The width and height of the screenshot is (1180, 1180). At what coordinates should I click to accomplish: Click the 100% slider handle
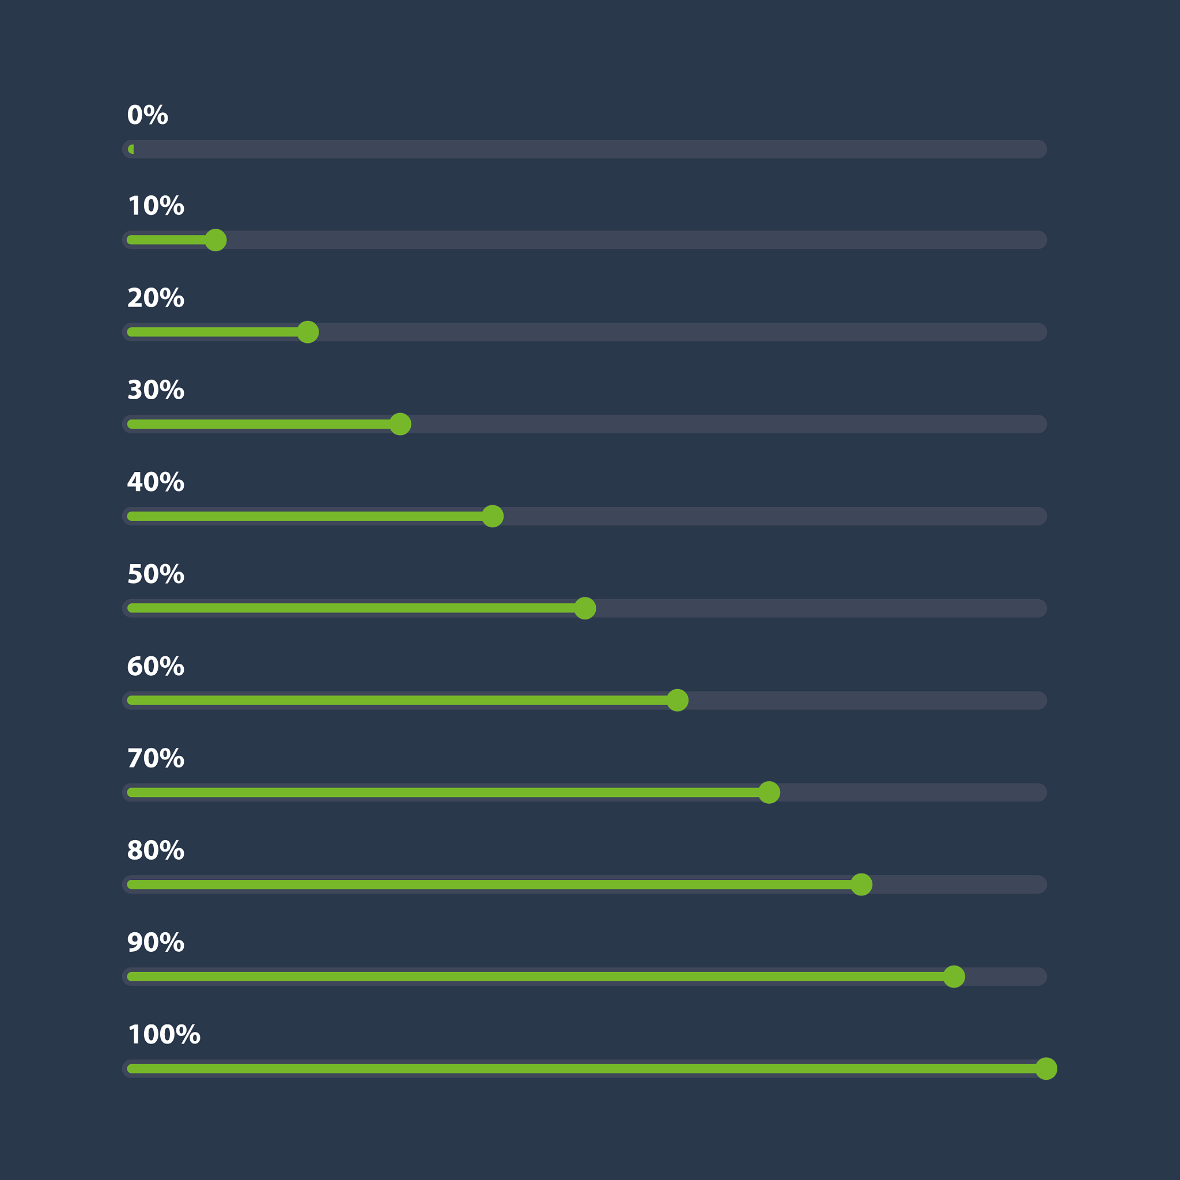(1046, 1069)
